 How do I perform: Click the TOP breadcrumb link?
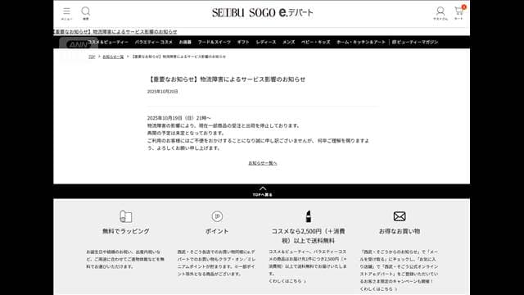[92, 57]
